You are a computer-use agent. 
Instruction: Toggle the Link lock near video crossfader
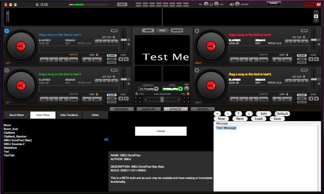point(188,94)
